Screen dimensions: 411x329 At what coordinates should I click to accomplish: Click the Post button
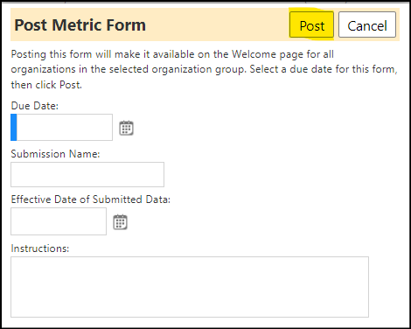311,24
